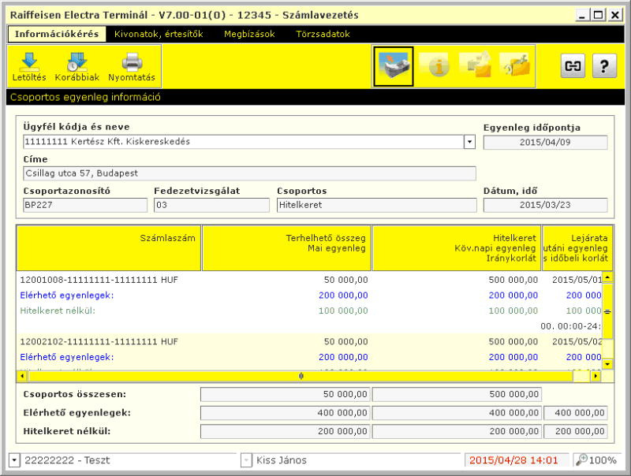Image resolution: width=631 pixels, height=476 pixels.
Task: Open the Információkérés menu
Action: tap(57, 34)
